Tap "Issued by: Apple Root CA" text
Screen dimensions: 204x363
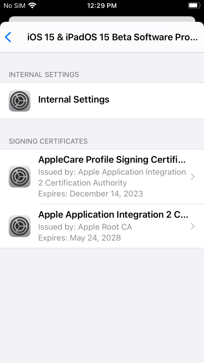[85, 227]
